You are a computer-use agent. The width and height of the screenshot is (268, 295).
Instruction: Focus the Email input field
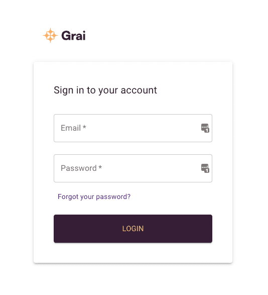[133, 128]
